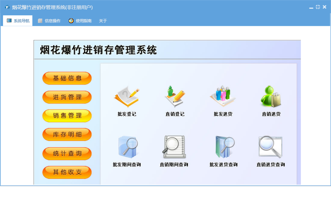The width and height of the screenshot is (331, 219).
Task: Select the 库存明细 orange button
Action: click(67, 134)
